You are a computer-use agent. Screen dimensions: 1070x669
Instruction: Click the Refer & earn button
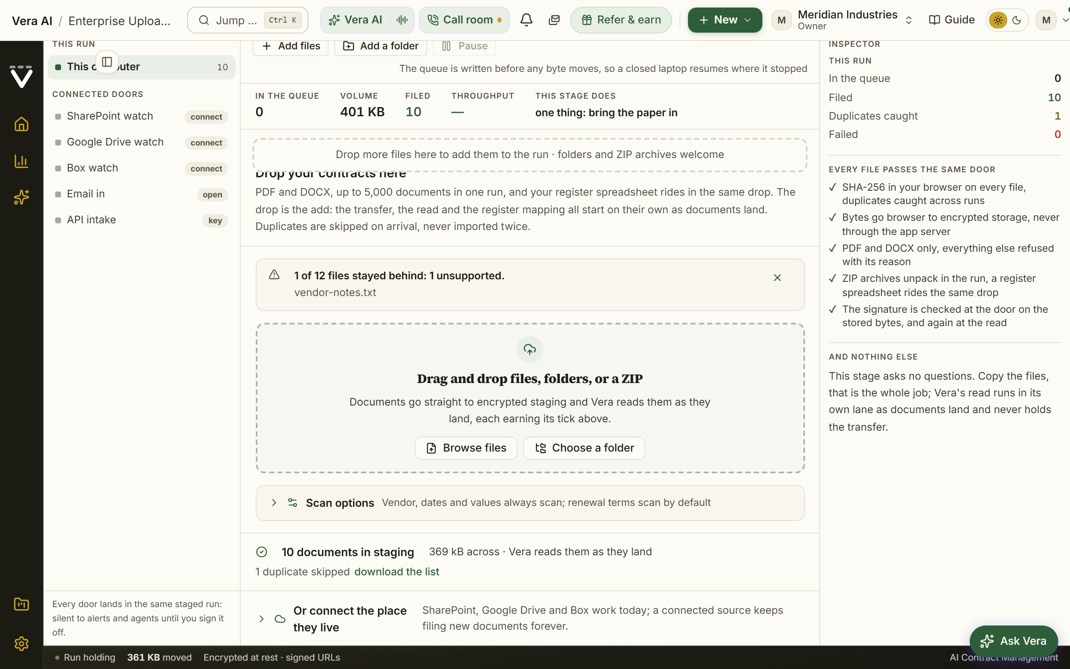[621, 20]
